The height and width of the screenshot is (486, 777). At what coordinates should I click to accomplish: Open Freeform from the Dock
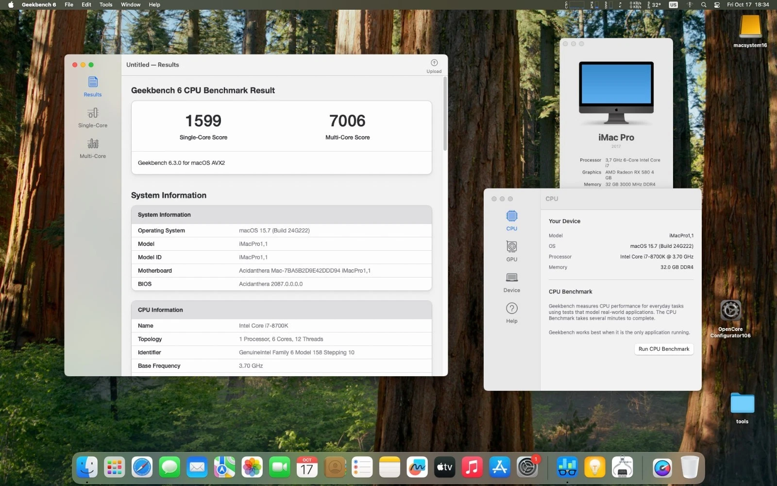pos(417,468)
